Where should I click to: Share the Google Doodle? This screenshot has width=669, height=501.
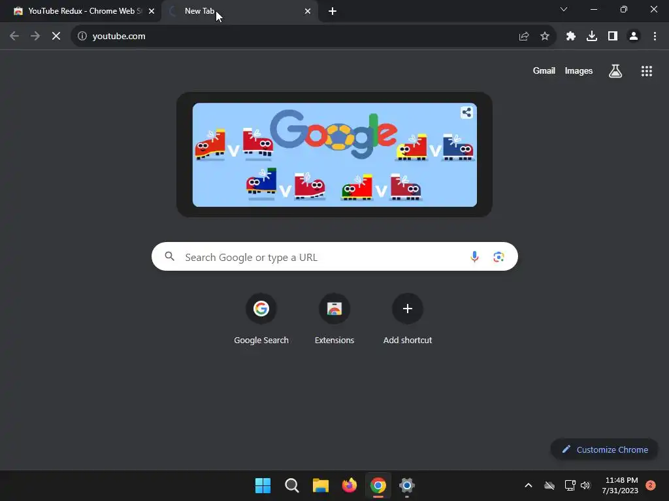click(466, 112)
